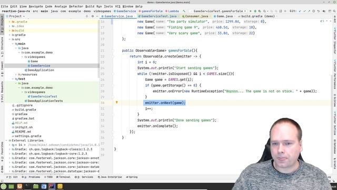Open the Chromium browser taskbar icon
Screen dimensions: 337x190
click(x=44, y=186)
